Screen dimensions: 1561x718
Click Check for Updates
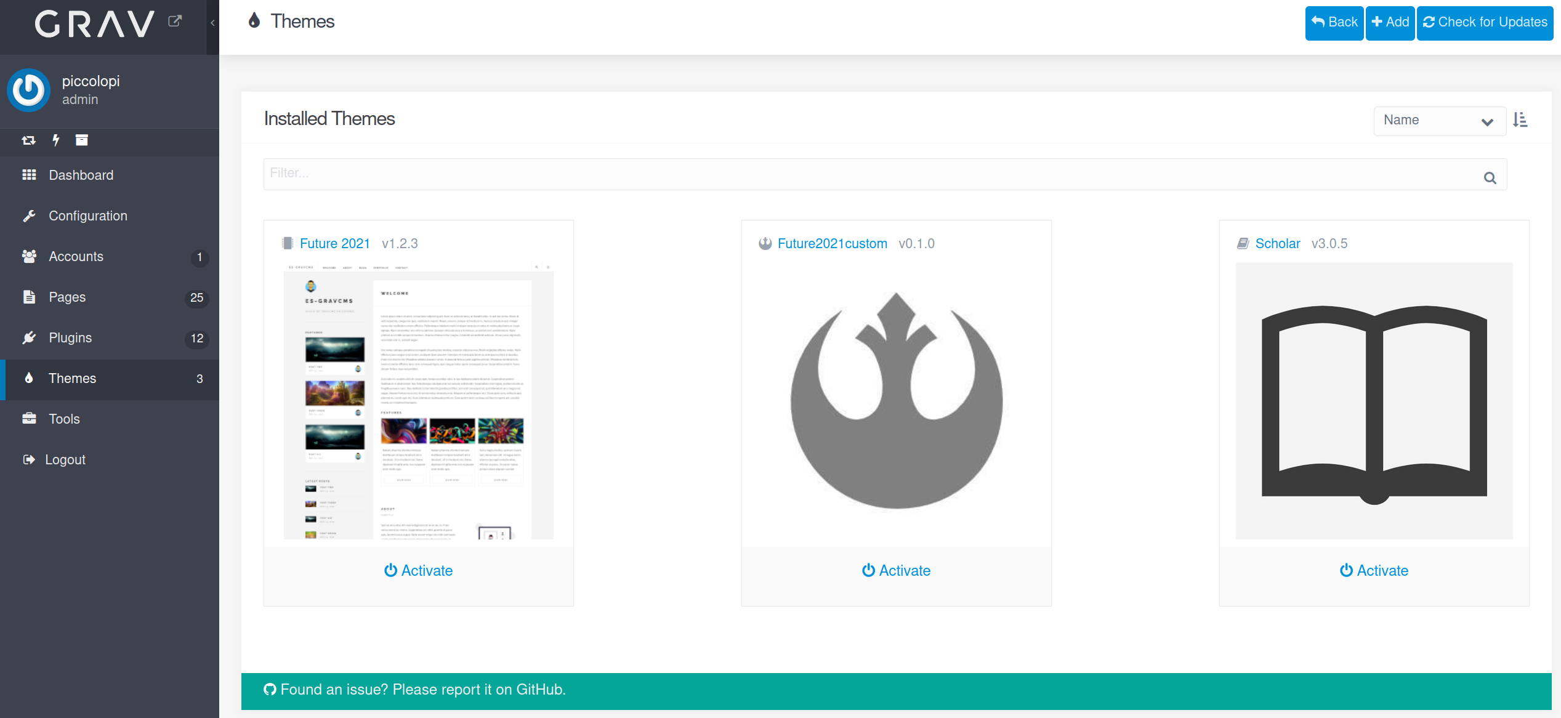tap(1485, 23)
